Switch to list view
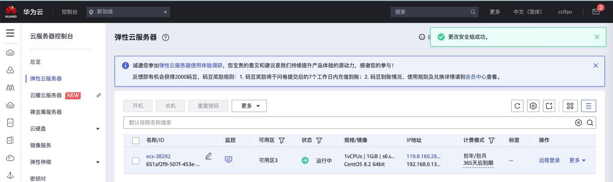The height and width of the screenshot is (182, 613). (x=588, y=106)
